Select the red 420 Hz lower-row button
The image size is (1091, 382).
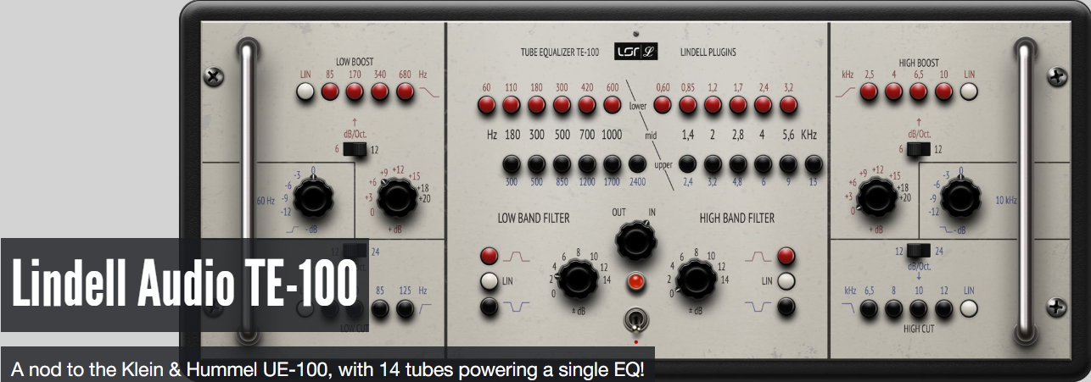(x=587, y=106)
